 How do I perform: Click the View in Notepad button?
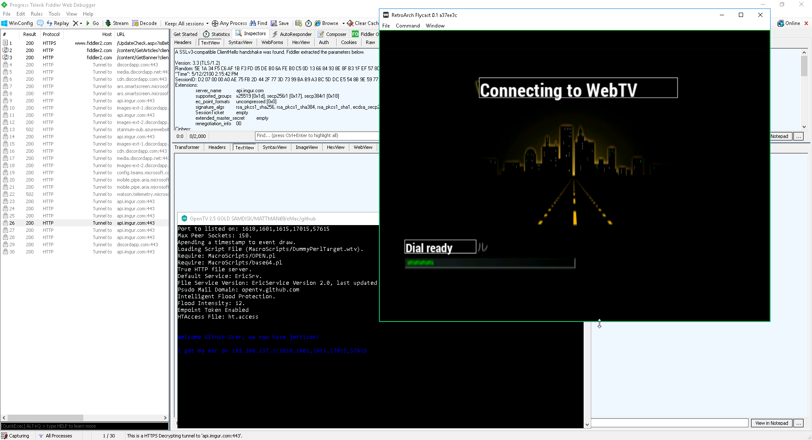771,423
